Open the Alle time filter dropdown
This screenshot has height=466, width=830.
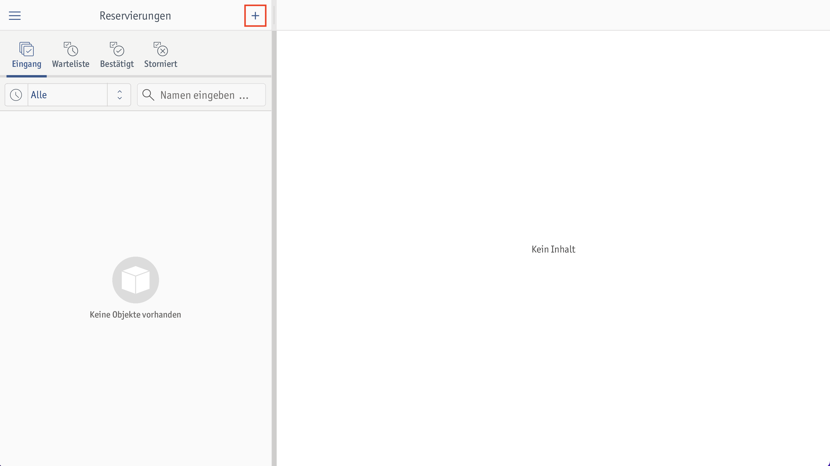coord(67,95)
